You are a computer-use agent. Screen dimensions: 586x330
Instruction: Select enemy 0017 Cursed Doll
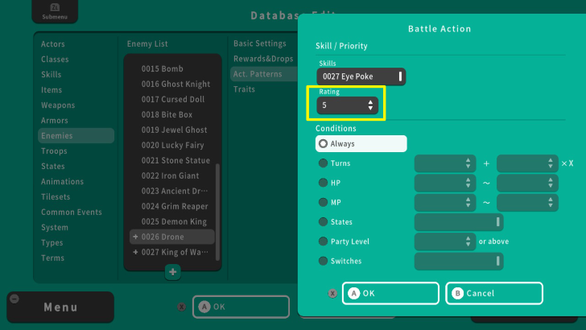point(172,100)
